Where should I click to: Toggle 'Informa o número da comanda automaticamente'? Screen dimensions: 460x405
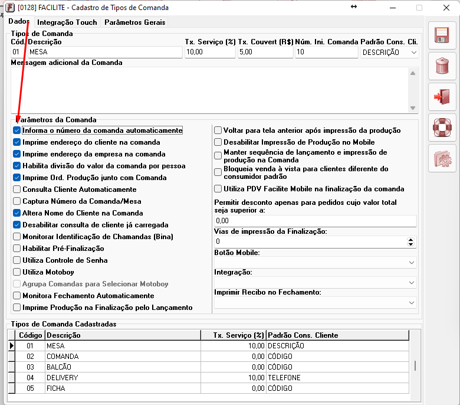tap(17, 130)
